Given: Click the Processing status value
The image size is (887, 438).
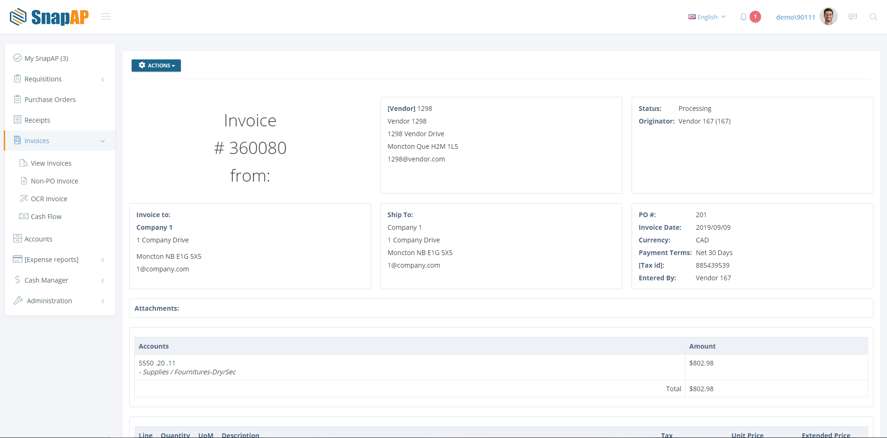Looking at the screenshot, I should pos(695,109).
